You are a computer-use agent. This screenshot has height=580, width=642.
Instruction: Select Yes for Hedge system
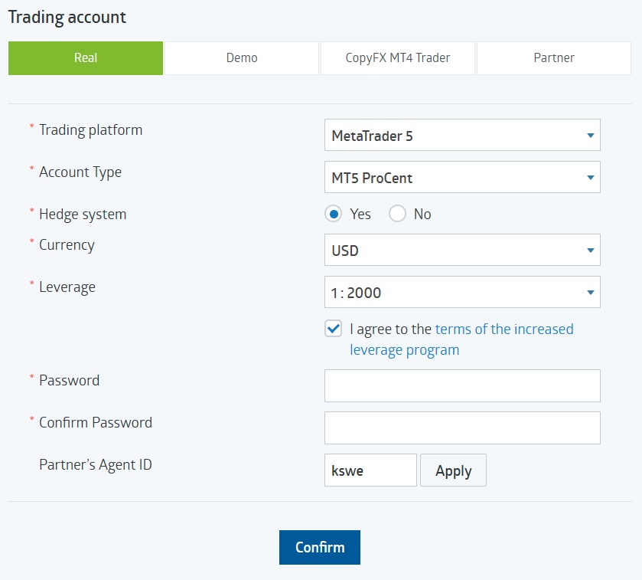[333, 215]
